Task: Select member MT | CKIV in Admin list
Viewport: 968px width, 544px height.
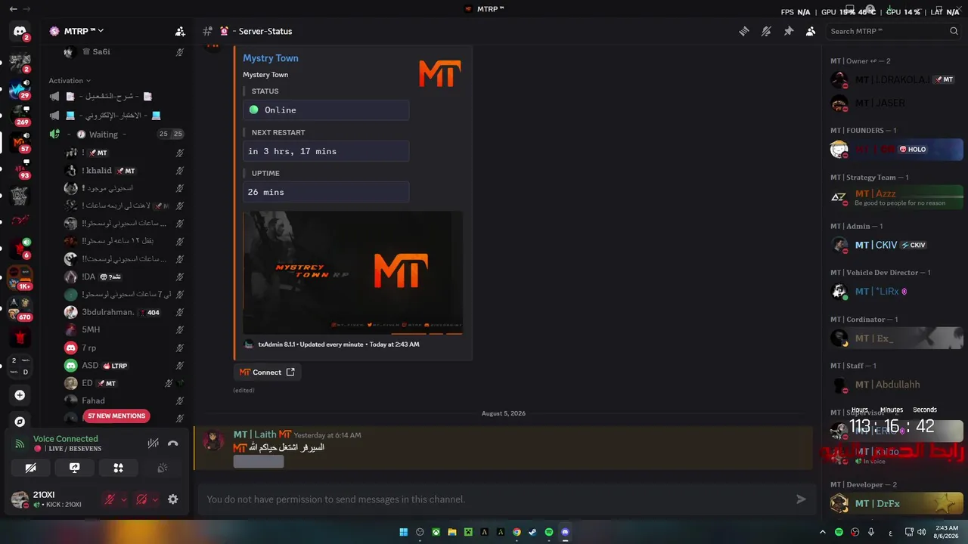Action: [x=895, y=245]
